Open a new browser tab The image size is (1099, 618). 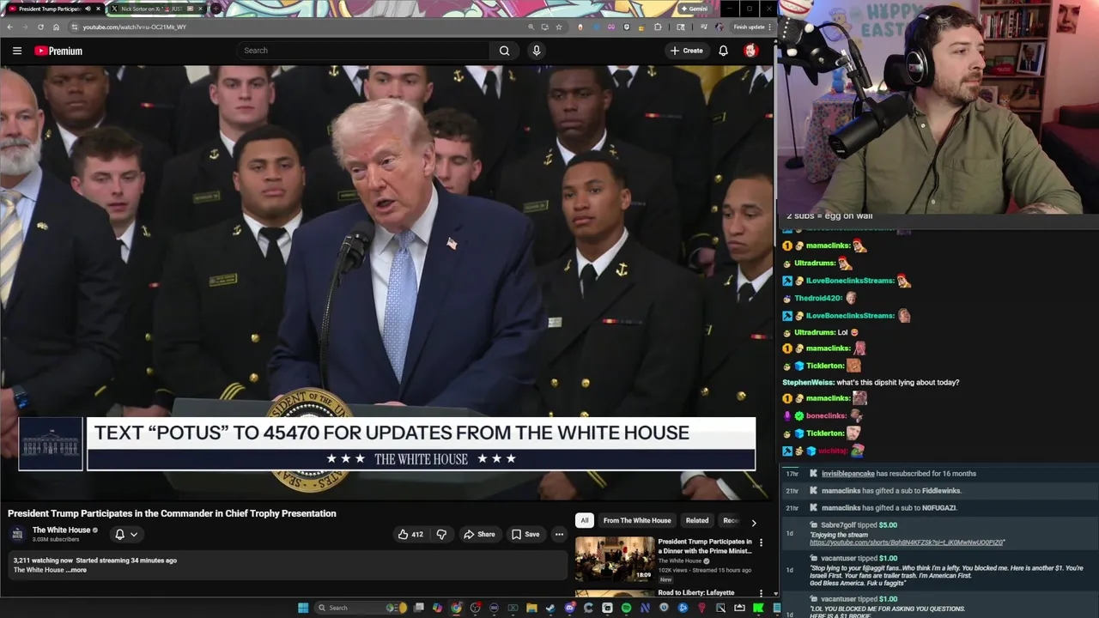[215, 9]
